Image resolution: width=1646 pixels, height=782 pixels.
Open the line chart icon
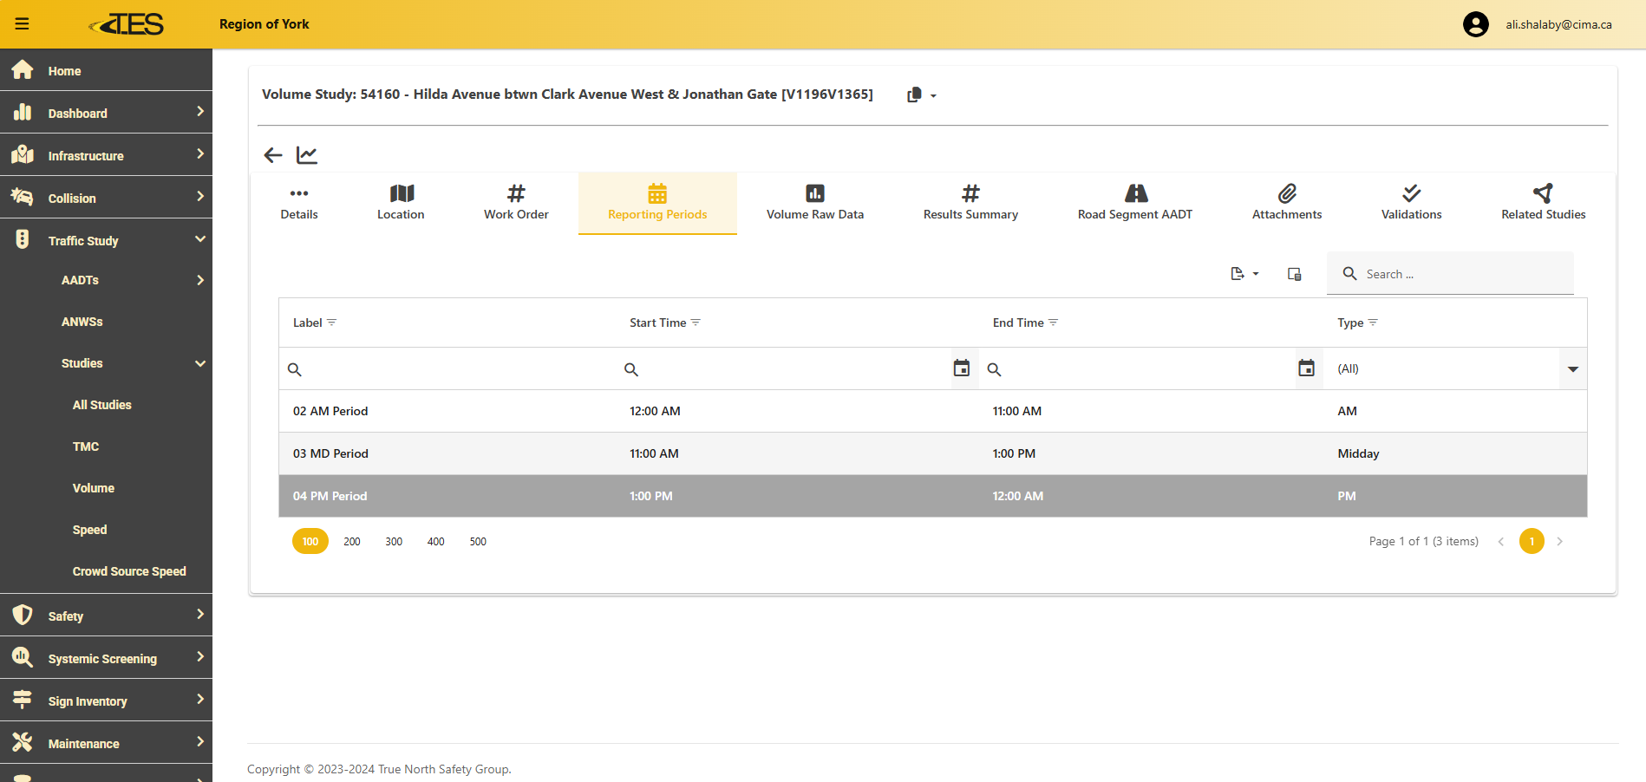307,155
